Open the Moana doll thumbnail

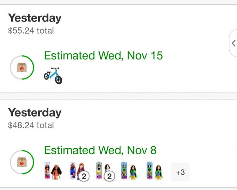pyautogui.click(x=53, y=171)
